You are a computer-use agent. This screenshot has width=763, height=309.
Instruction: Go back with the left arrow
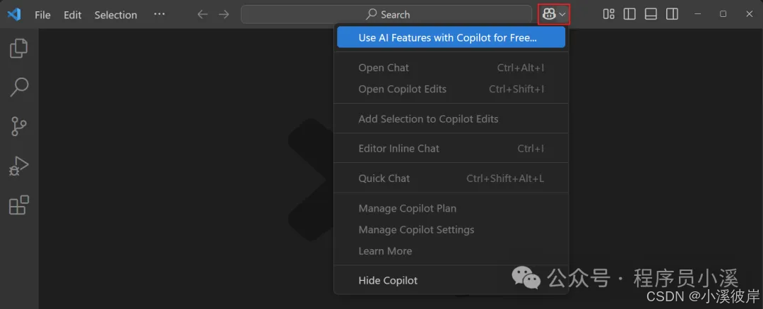203,15
